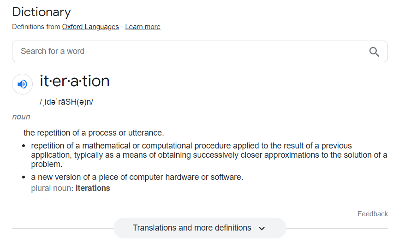Click the italic 'noun' part-of-speech label
The width and height of the screenshot is (405, 243).
pyautogui.click(x=21, y=117)
